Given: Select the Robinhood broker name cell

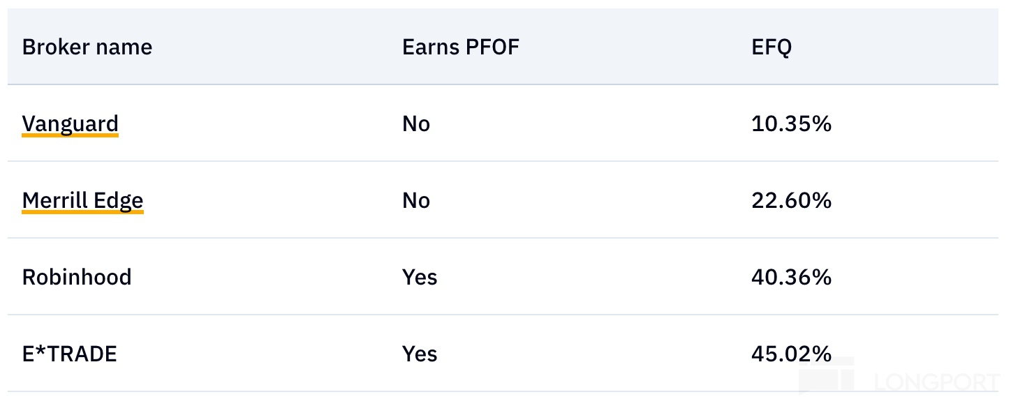Looking at the screenshot, I should (77, 278).
